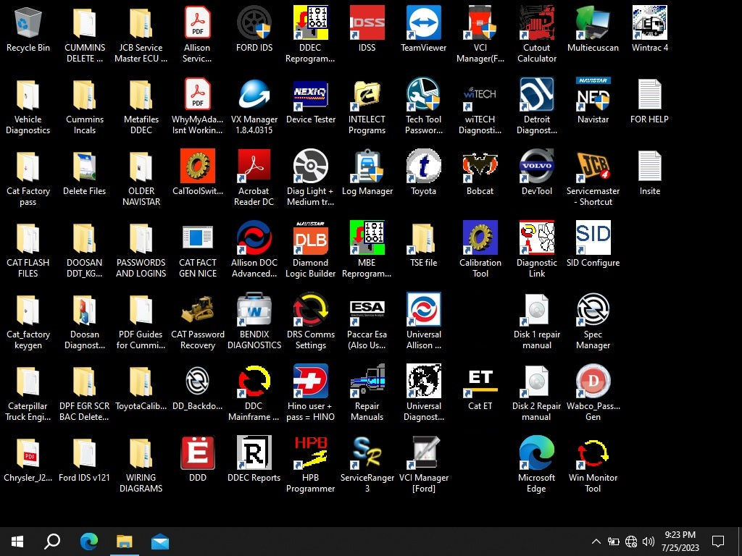742x556 pixels.
Task: Open File Explorer from the taskbar
Action: click(x=125, y=542)
